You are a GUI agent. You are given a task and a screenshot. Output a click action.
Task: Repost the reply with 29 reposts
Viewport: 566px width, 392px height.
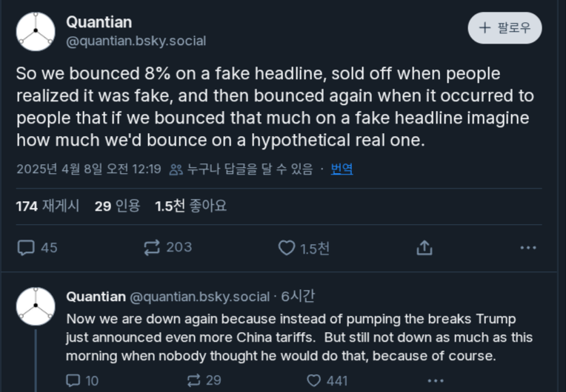(194, 380)
